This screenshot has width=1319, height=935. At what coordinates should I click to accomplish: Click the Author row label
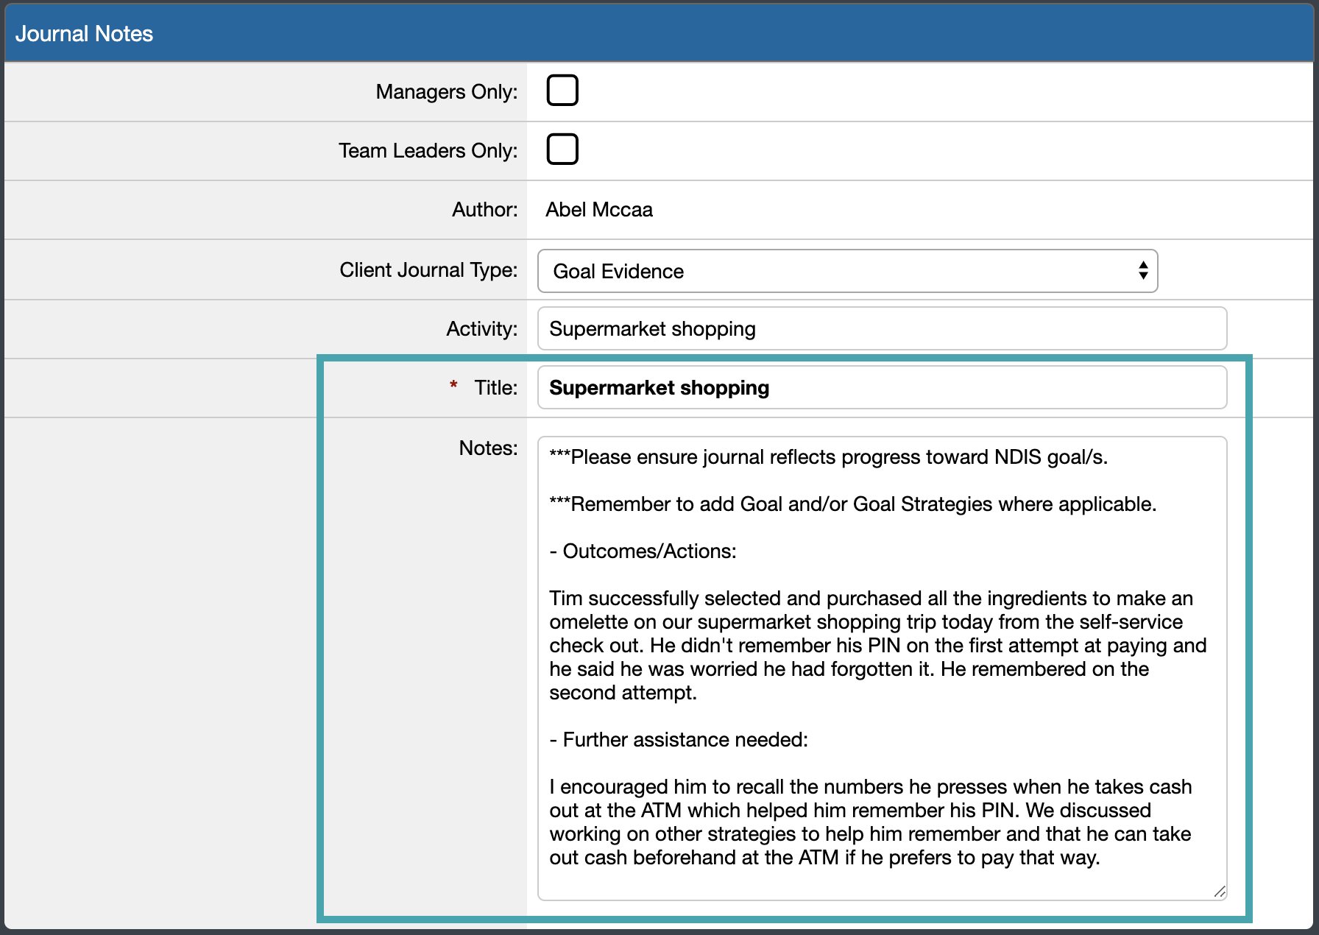[x=484, y=210]
